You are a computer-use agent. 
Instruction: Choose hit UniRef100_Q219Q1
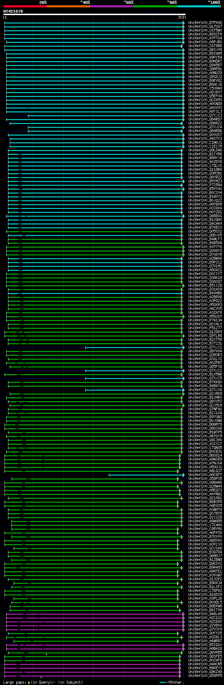(205, 498)
